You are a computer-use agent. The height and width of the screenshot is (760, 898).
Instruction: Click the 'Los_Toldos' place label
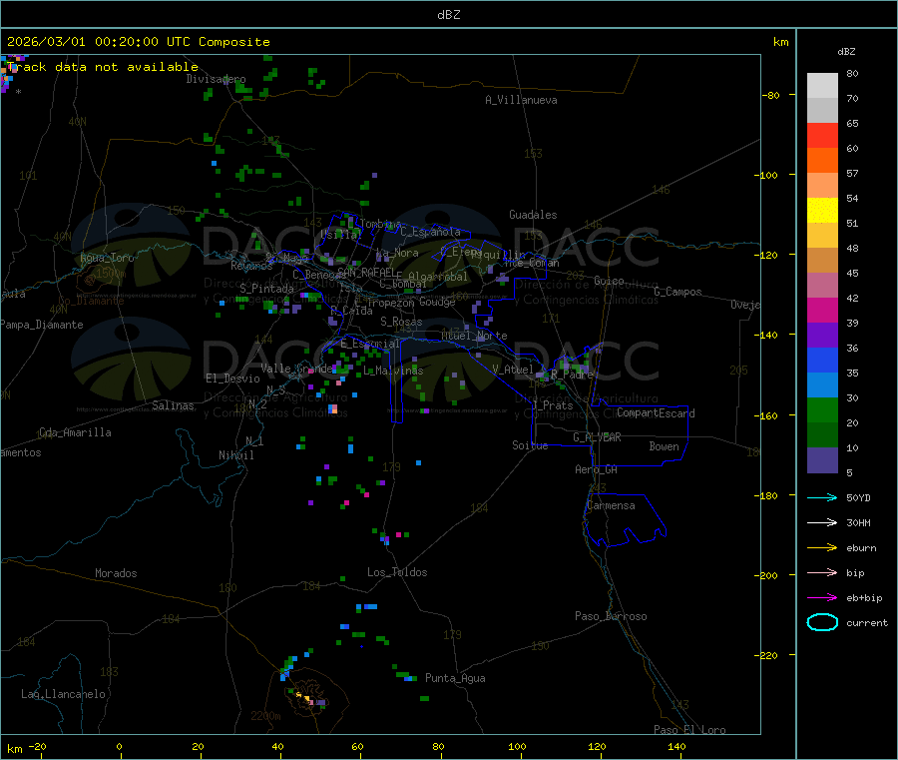click(397, 572)
